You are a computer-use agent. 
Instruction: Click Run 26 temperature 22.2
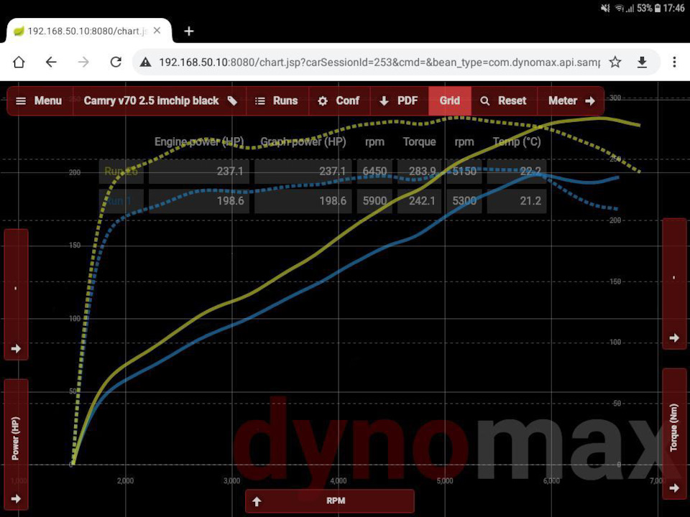coord(517,172)
